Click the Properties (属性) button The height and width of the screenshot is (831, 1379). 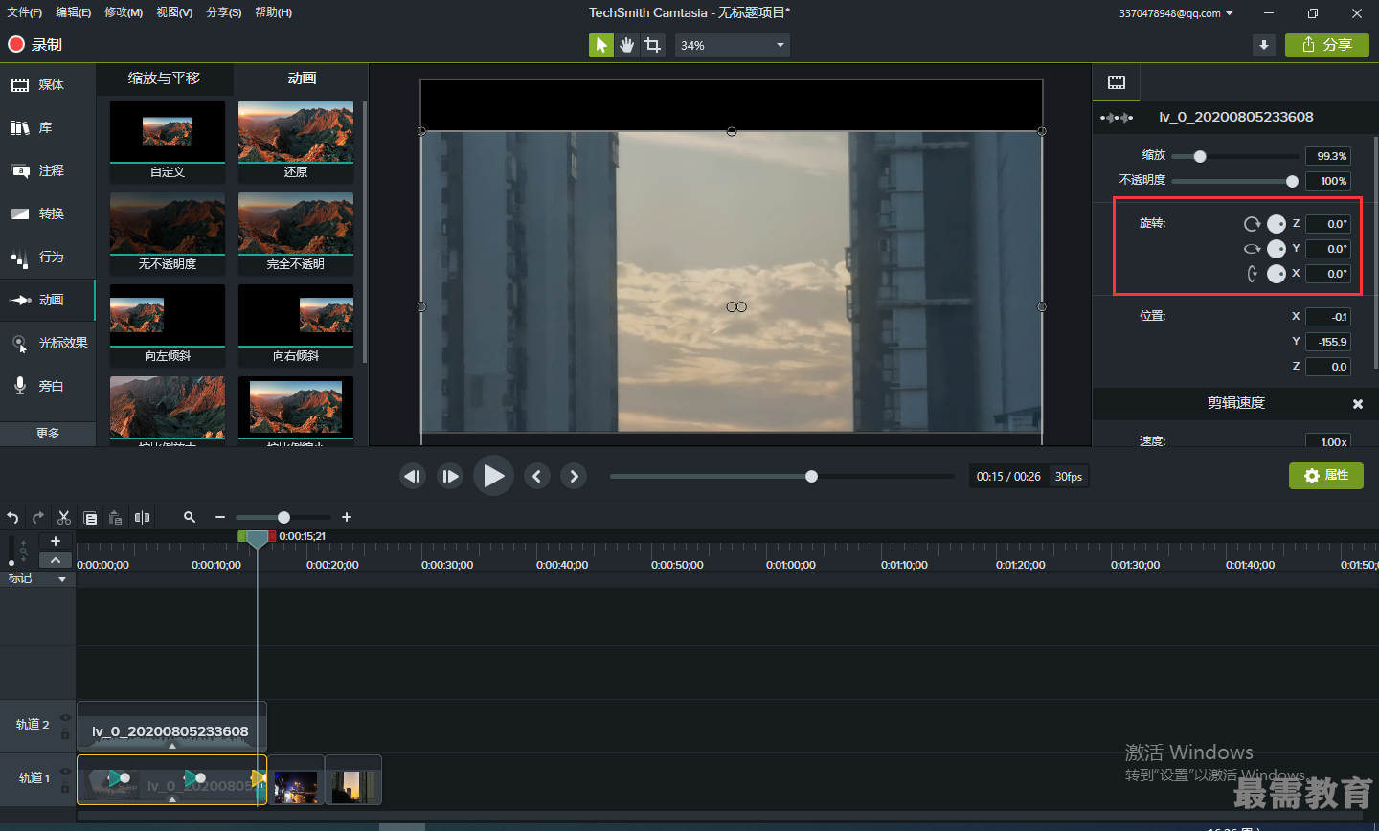(1326, 476)
